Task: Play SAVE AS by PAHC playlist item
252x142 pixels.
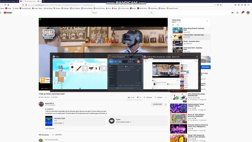Action: coord(191,50)
